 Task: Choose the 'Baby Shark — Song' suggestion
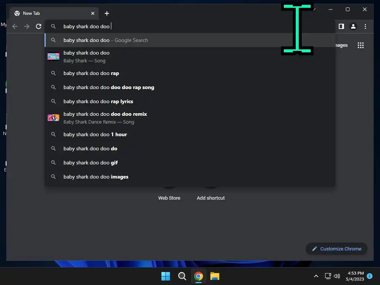190,57
